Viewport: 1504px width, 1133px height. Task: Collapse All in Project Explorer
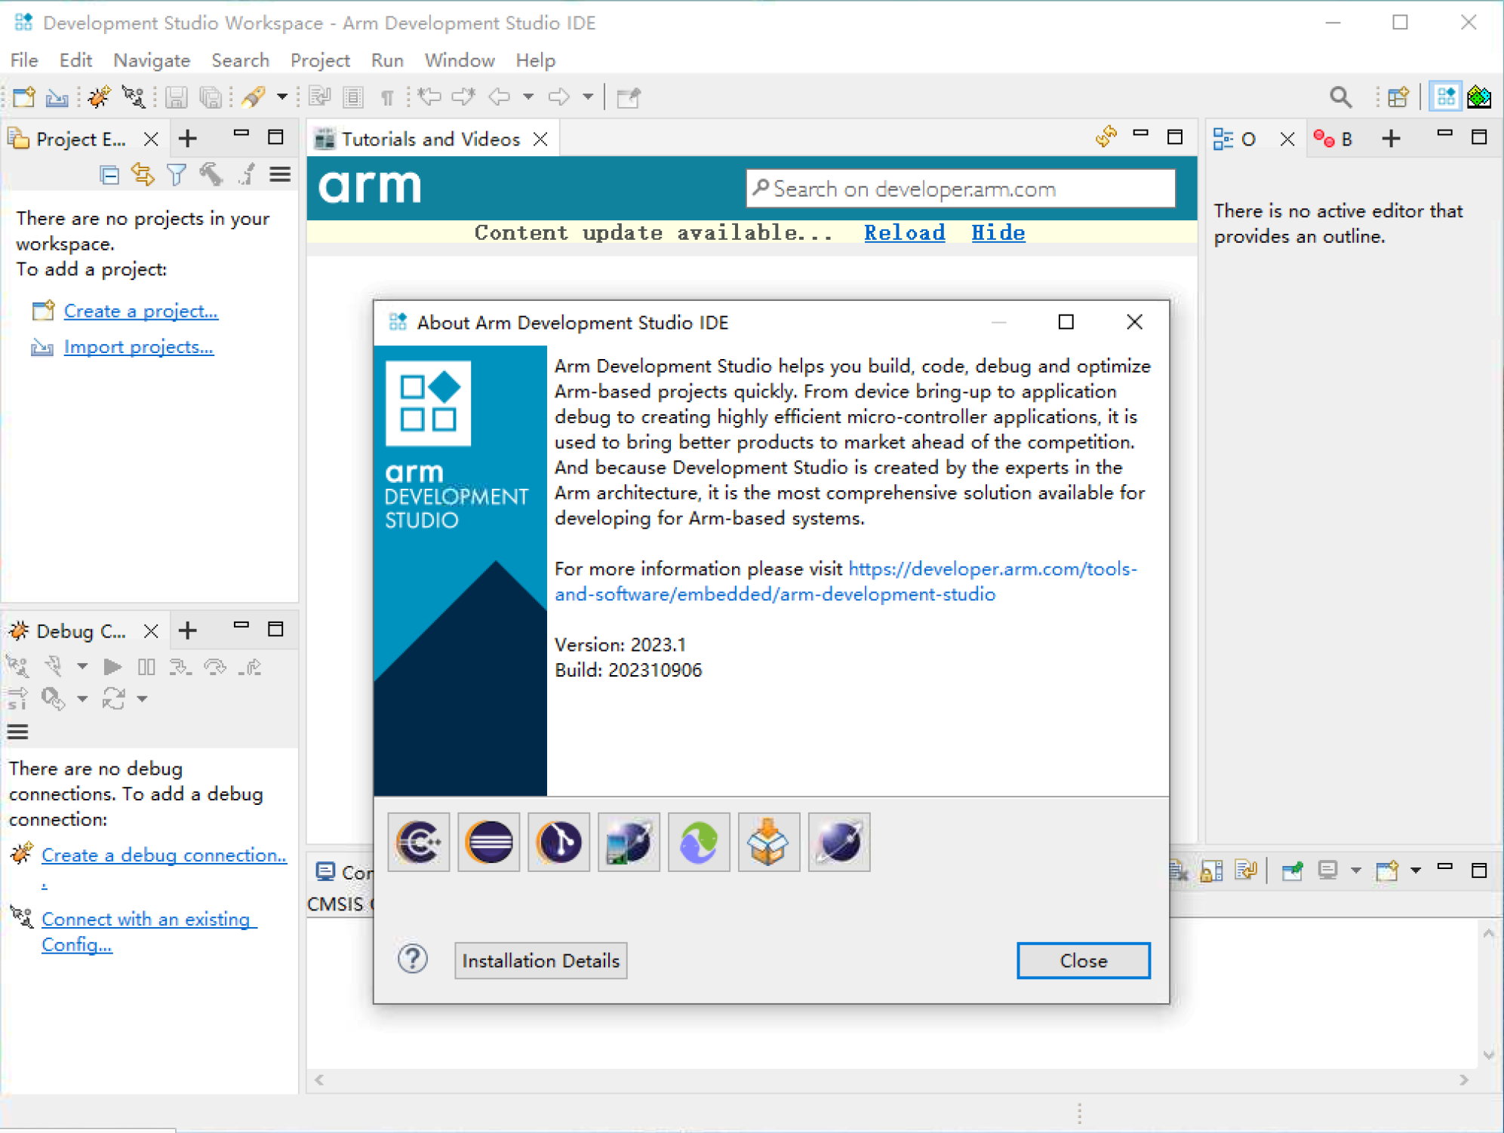coord(109,175)
